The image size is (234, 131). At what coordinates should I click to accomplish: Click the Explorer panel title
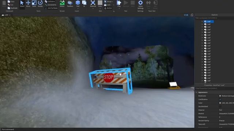coord(215,15)
